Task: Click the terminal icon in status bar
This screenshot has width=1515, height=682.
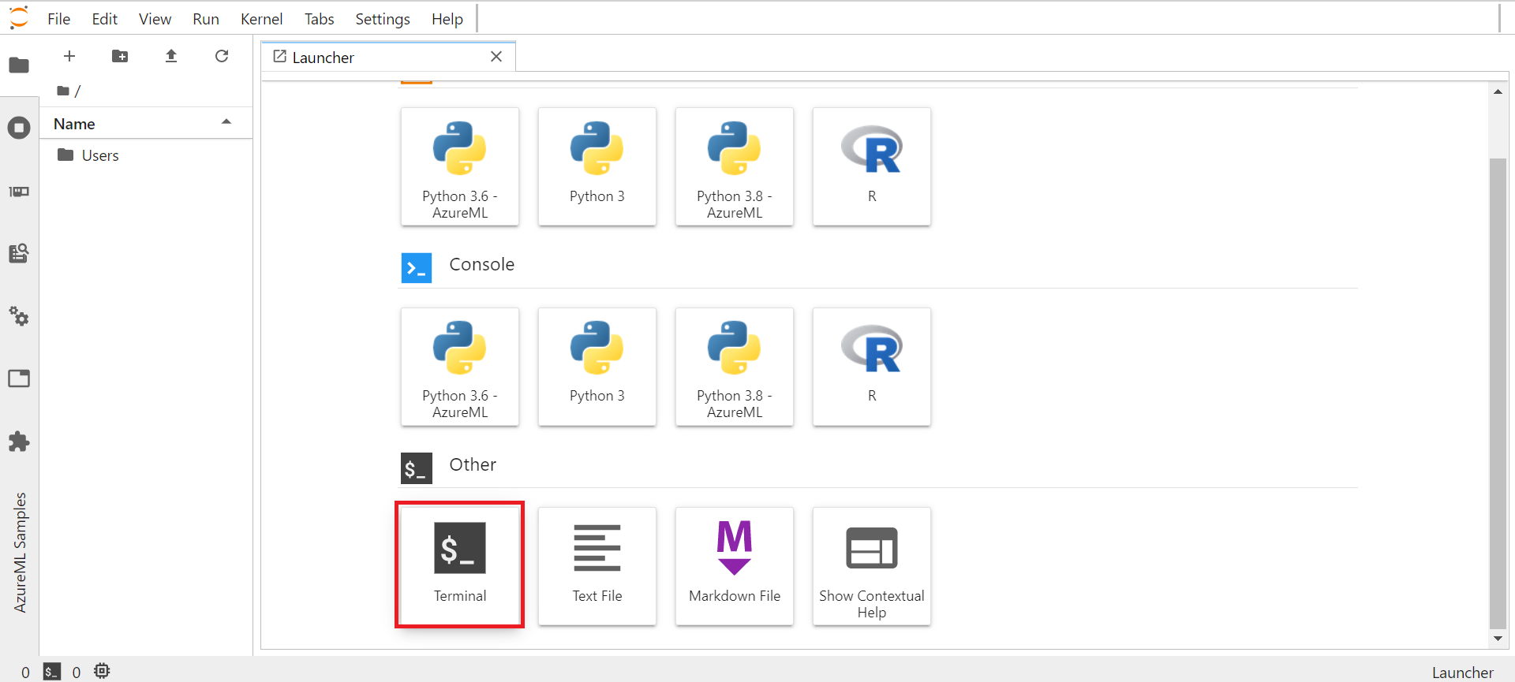Action: tap(51, 672)
